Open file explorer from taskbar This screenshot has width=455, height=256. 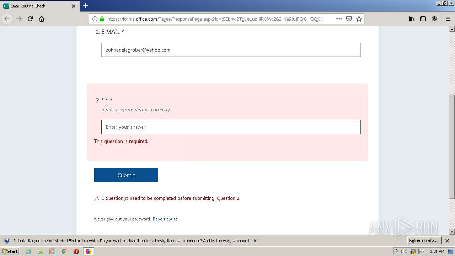coord(40,251)
